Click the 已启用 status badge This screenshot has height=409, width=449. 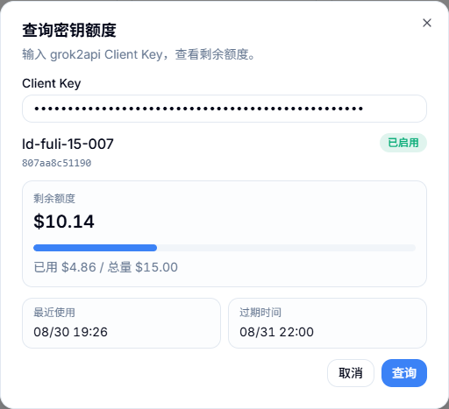(x=403, y=143)
